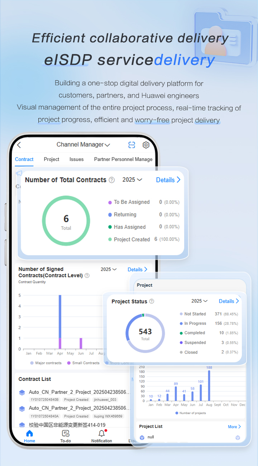Click stack icon of contract 1Y01072504840B
Screen dimensions: 258x466
pyautogui.click(x=22, y=393)
